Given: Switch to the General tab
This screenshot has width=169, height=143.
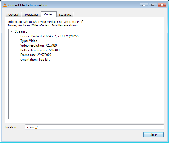Looking at the screenshot, I should pyautogui.click(x=14, y=15).
